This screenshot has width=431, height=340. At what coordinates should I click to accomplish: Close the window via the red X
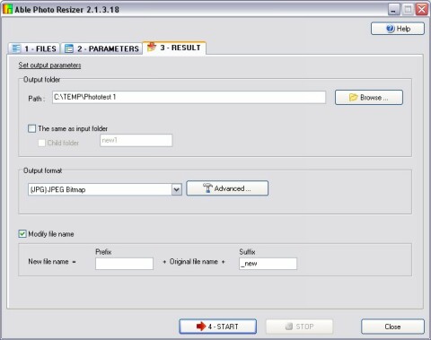(x=422, y=9)
